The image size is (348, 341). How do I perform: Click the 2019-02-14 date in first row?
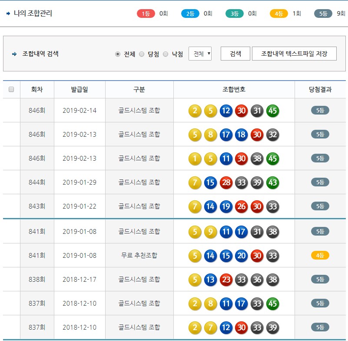point(80,111)
